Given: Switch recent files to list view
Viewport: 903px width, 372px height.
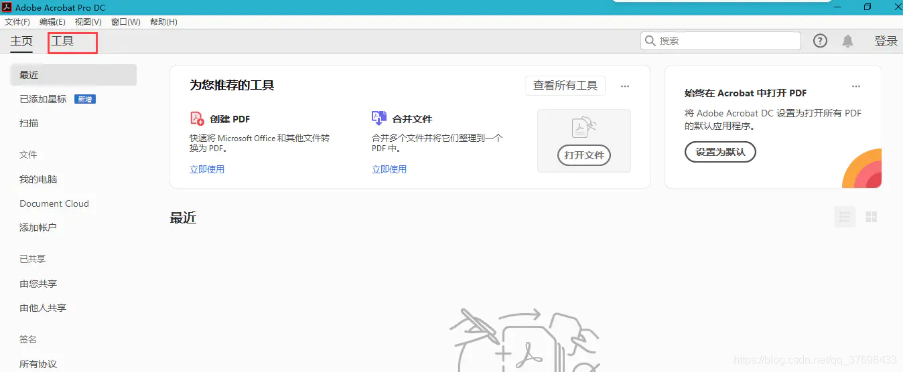Looking at the screenshot, I should 845,217.
